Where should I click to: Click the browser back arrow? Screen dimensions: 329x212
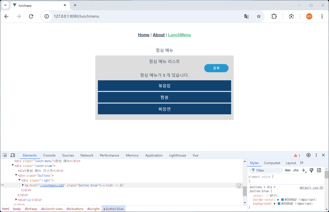coord(7,16)
